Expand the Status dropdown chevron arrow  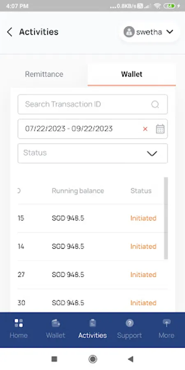coord(152,154)
